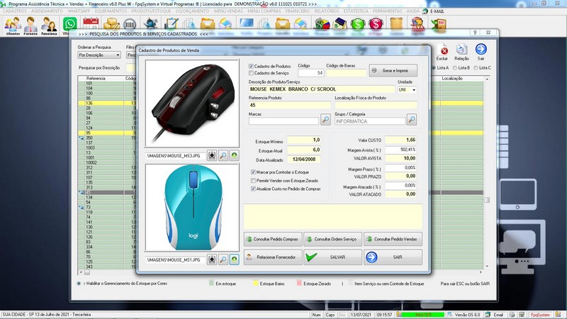The image size is (567, 319).
Task: Click Consultar Pedido Compras button
Action: [x=273, y=239]
